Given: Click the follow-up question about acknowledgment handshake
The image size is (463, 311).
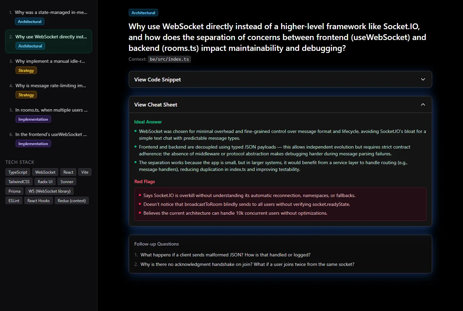Looking at the screenshot, I should point(247,264).
